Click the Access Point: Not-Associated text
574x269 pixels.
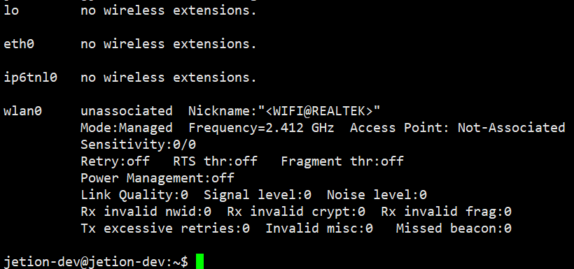point(458,128)
